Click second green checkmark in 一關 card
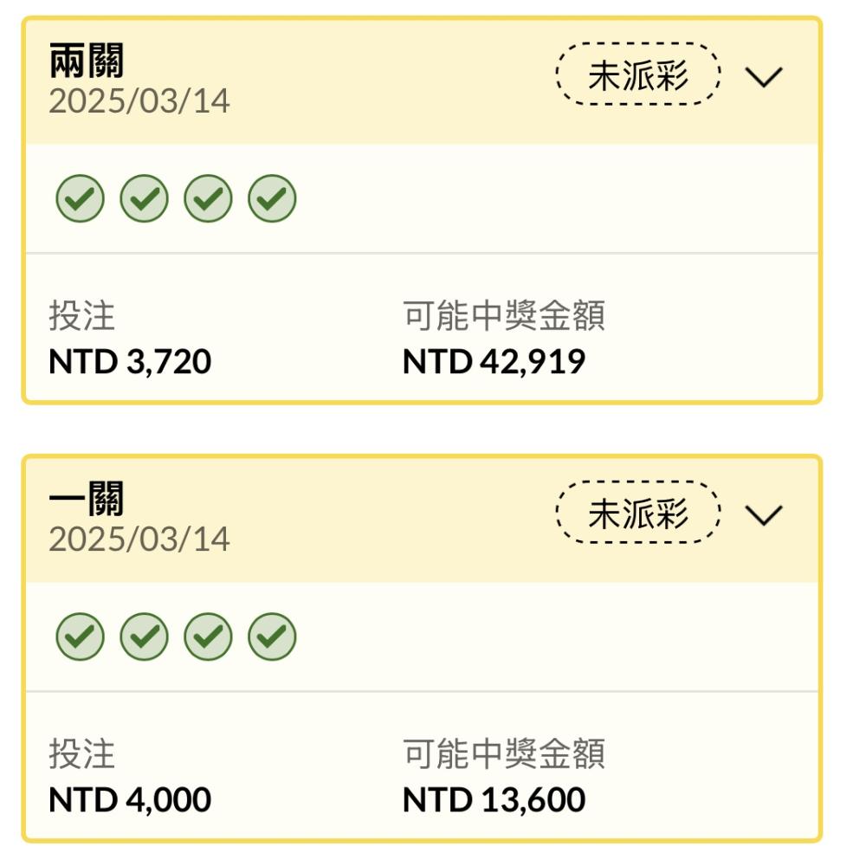The width and height of the screenshot is (853, 866). click(x=145, y=637)
